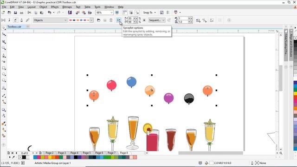Switch to Page 5 tab

point(87,153)
